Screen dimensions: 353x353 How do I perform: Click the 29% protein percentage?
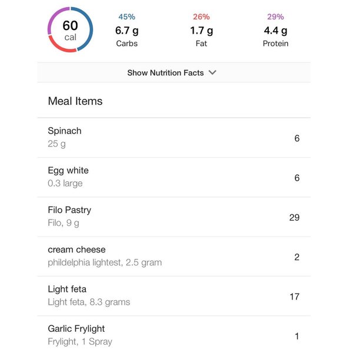click(275, 17)
